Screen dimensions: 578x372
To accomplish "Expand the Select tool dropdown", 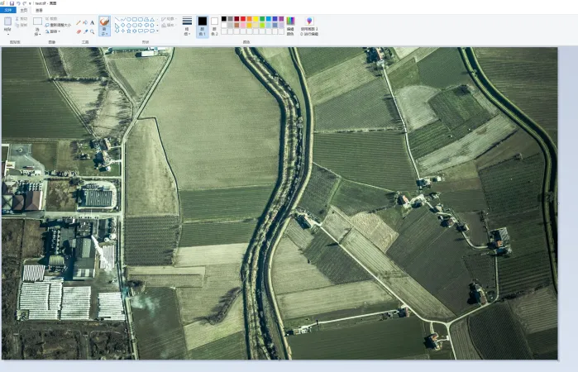I will pyautogui.click(x=37, y=33).
